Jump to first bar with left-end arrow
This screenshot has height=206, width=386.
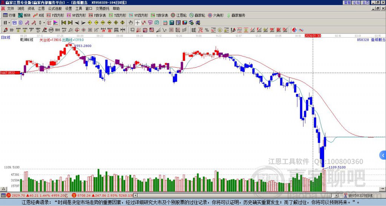coord(63,23)
